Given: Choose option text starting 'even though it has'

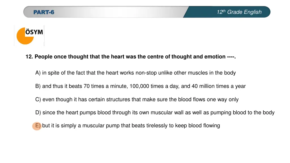Looking at the screenshot, I should tap(140, 99).
